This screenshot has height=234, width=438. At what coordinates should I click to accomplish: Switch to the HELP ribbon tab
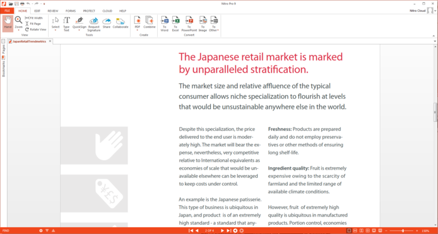coord(123,11)
